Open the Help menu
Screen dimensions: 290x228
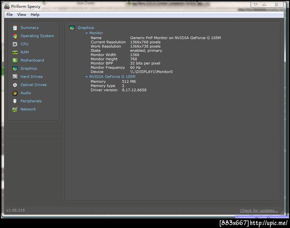click(x=35, y=14)
